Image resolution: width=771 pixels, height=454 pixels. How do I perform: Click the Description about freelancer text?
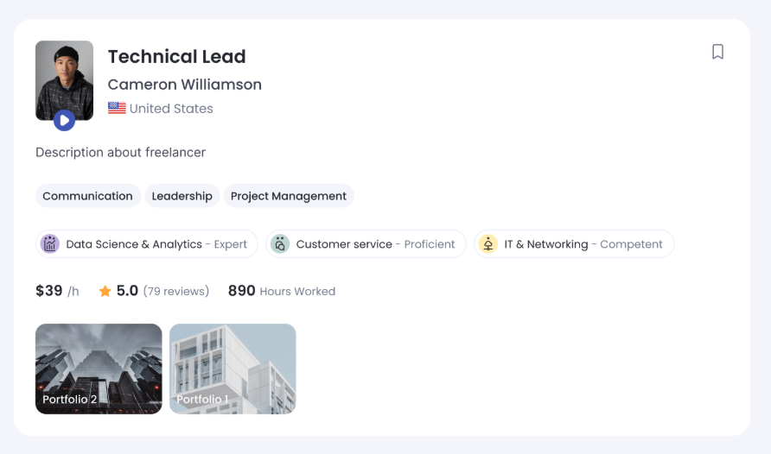coord(120,153)
